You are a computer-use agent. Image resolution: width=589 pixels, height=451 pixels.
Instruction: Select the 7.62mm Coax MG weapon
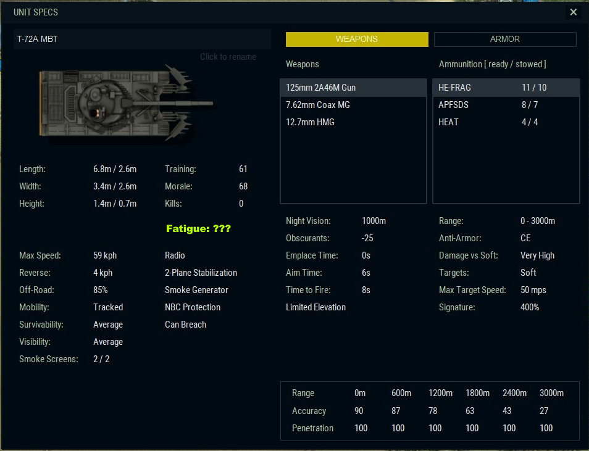353,105
